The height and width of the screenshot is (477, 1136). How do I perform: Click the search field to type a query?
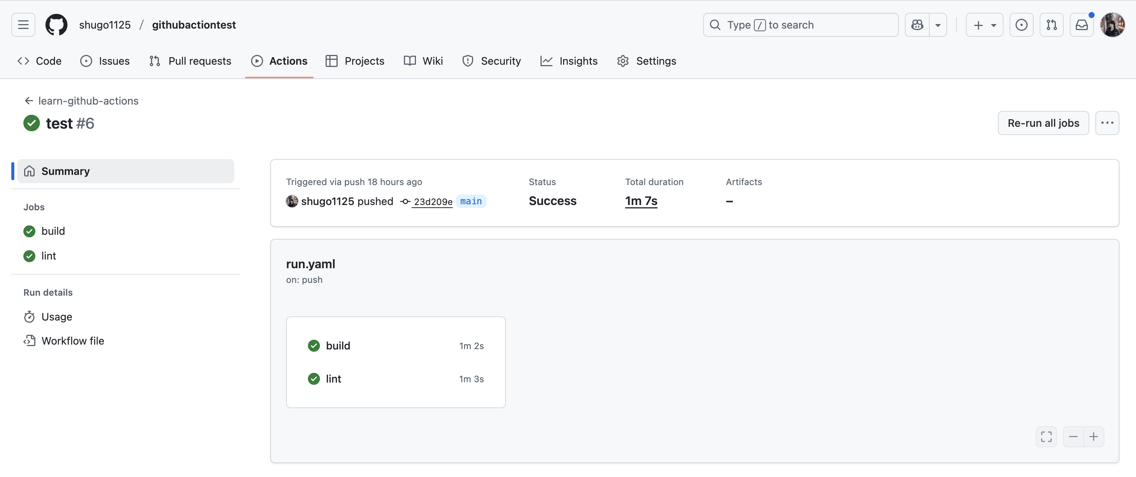pos(800,25)
